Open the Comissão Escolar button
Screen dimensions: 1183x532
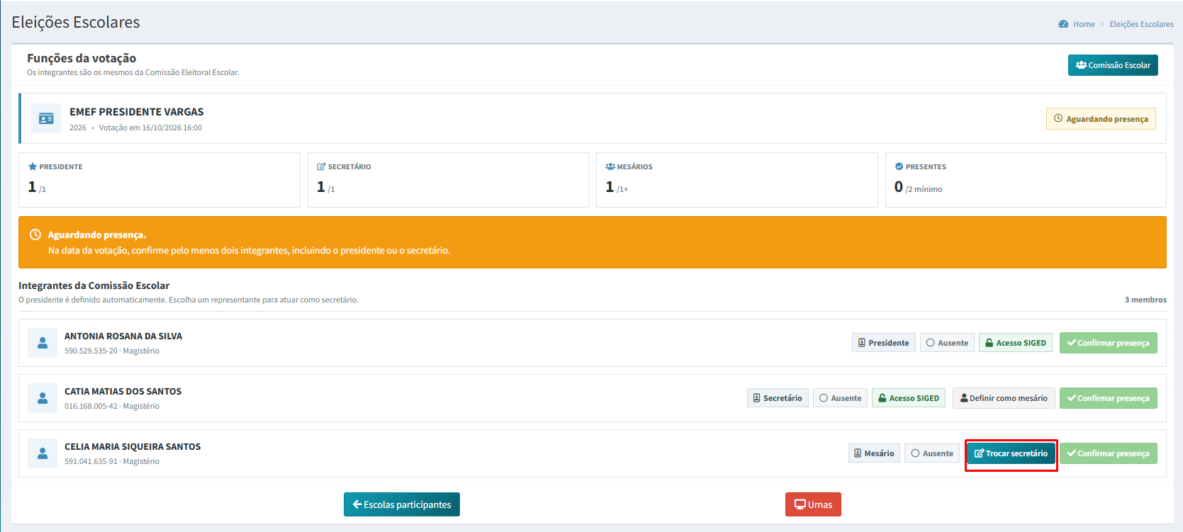1113,65
